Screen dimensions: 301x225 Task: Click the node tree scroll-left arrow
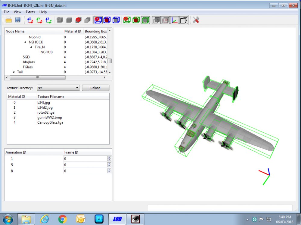pos(7,77)
